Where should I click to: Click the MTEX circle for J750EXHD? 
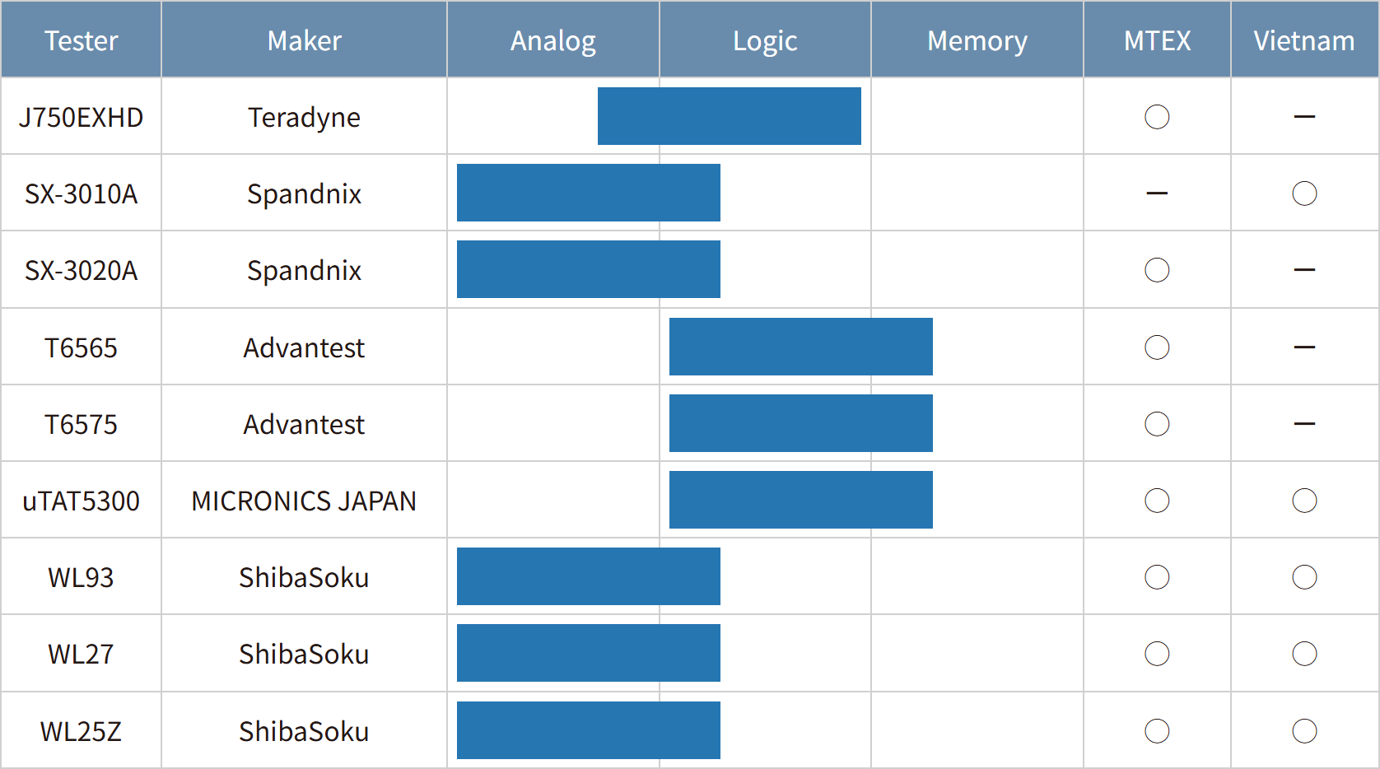pos(1157,117)
